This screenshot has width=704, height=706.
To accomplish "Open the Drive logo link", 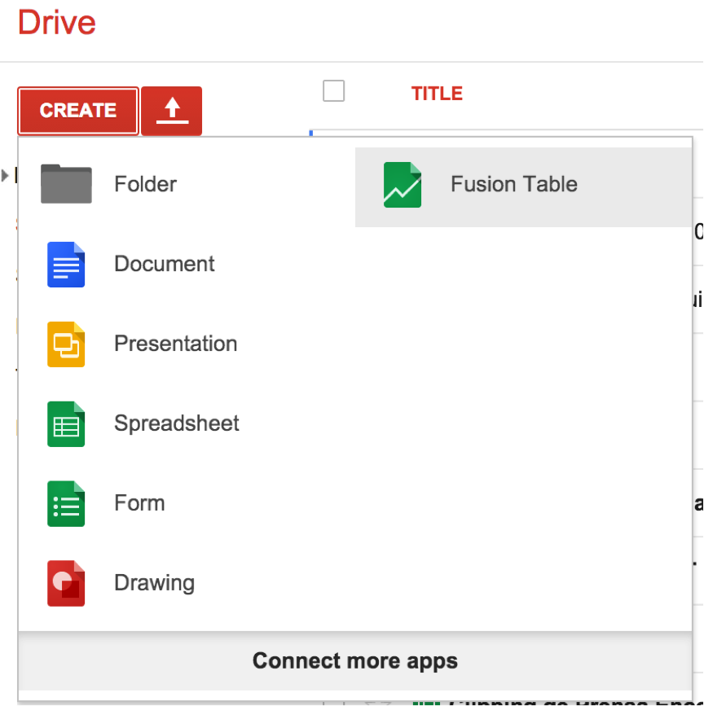I will pos(57,23).
